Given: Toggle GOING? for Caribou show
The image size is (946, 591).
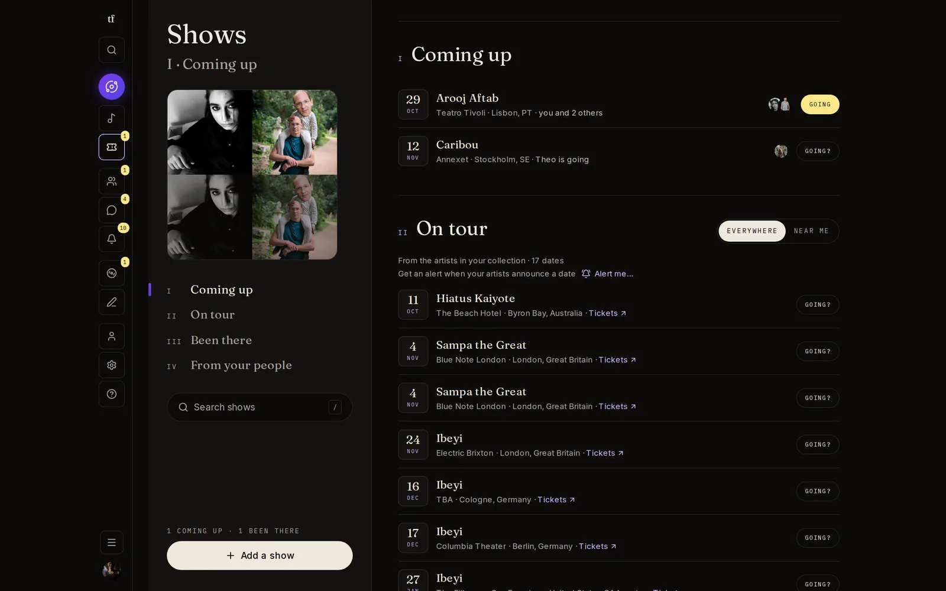Looking at the screenshot, I should click(817, 151).
